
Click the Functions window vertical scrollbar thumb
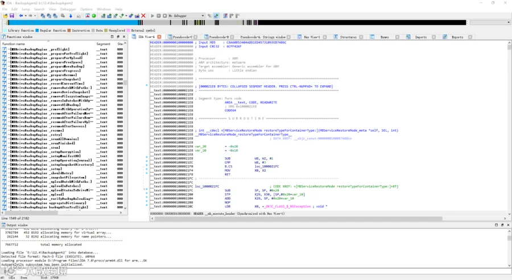[125, 82]
